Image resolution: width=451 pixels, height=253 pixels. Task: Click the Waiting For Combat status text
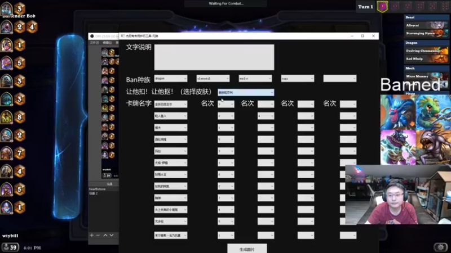coord(226,3)
